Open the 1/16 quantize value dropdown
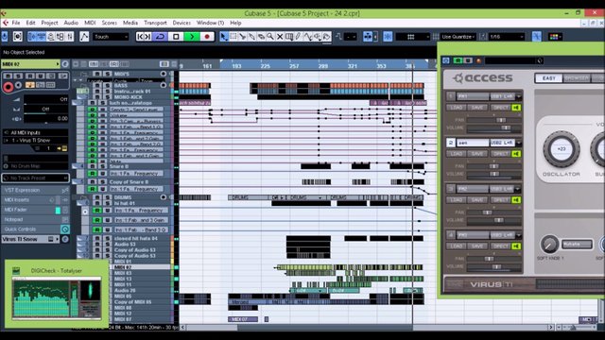Image resolution: width=605 pixels, height=340 pixels. coord(507,37)
